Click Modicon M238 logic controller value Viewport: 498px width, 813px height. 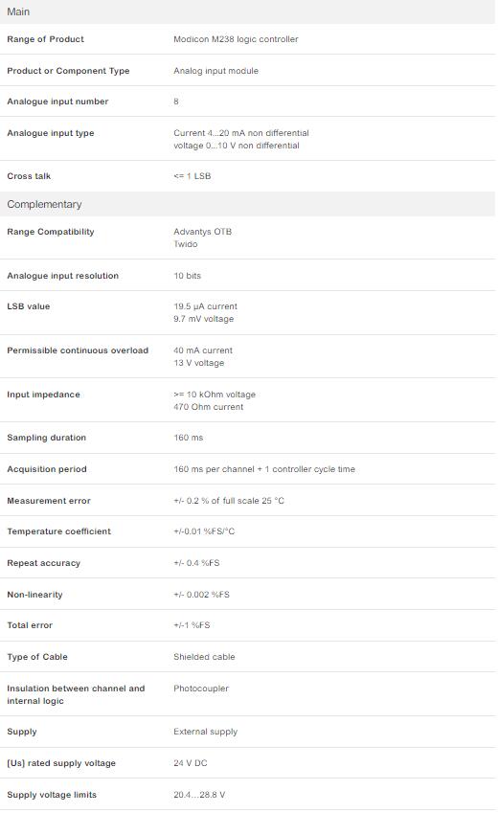(236, 39)
